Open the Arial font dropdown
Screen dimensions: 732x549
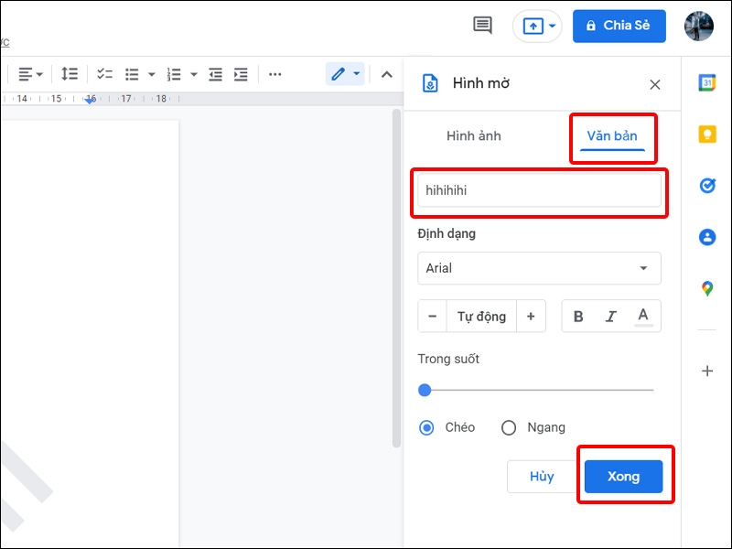(x=539, y=268)
